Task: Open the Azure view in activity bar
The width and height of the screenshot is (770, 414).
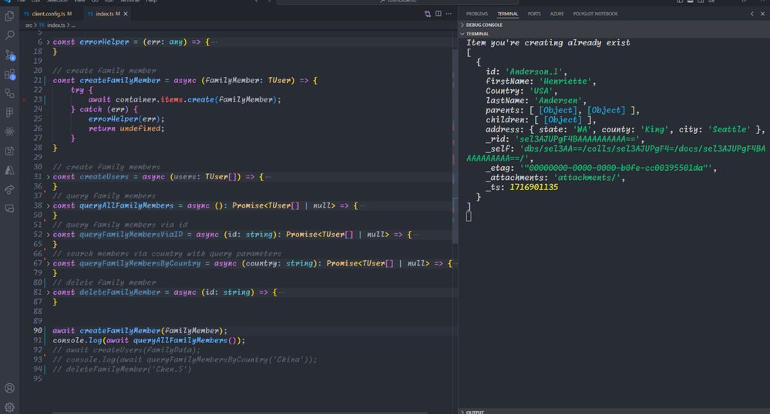Action: click(9, 170)
